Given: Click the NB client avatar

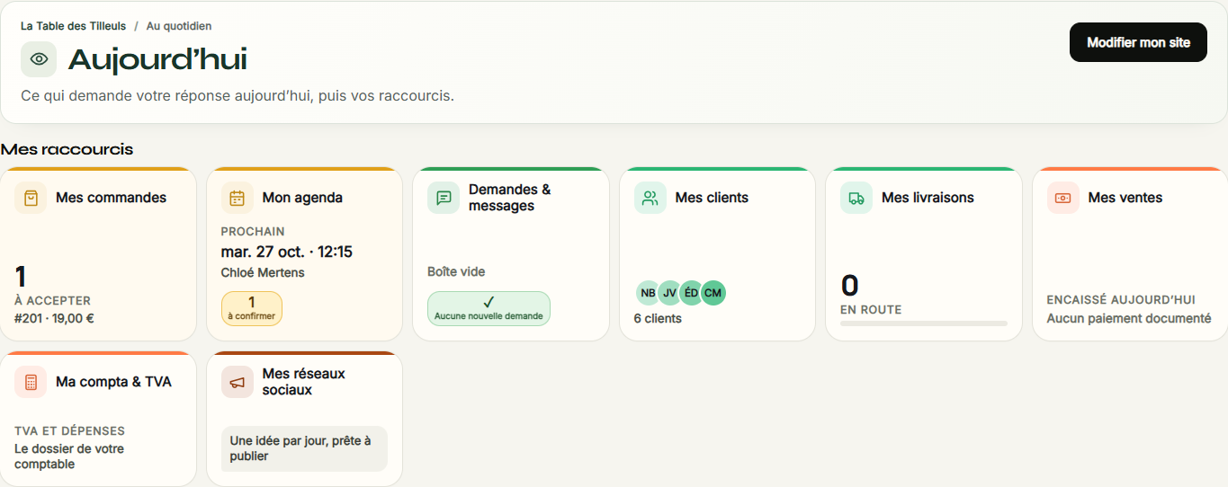Looking at the screenshot, I should pyautogui.click(x=648, y=293).
